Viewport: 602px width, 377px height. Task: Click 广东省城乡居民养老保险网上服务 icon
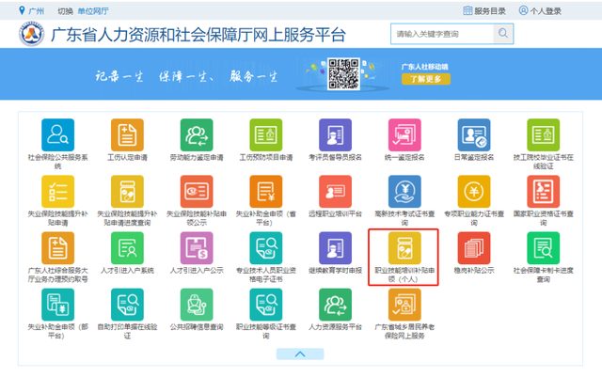coord(404,304)
